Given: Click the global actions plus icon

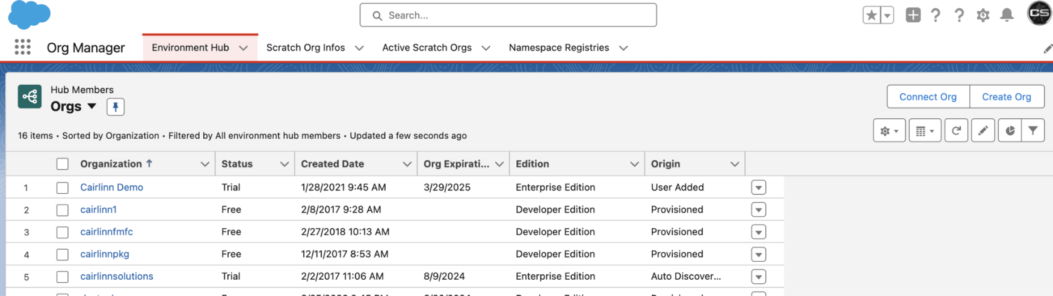Looking at the screenshot, I should 913,15.
